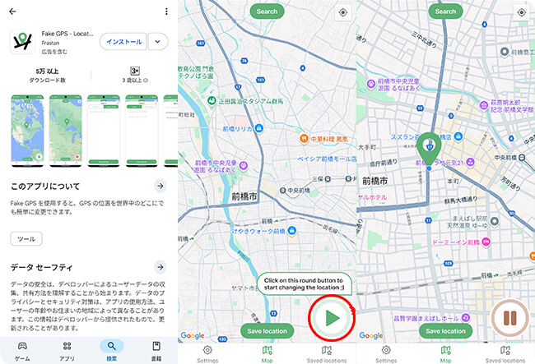Image resolution: width=535 pixels, height=364 pixels.
Task: Select the 検索 search tab
Action: (x=112, y=352)
